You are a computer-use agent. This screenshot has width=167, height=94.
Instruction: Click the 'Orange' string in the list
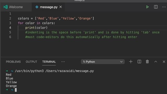(x=85, y=19)
